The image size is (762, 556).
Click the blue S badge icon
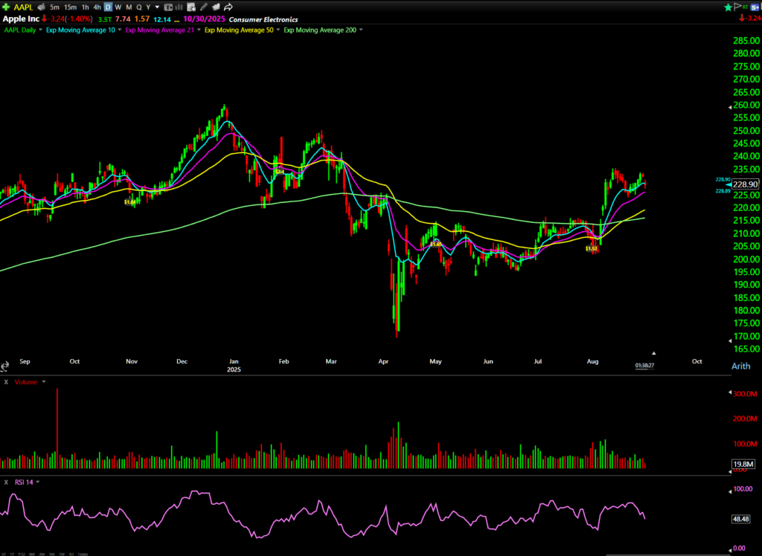click(755, 7)
